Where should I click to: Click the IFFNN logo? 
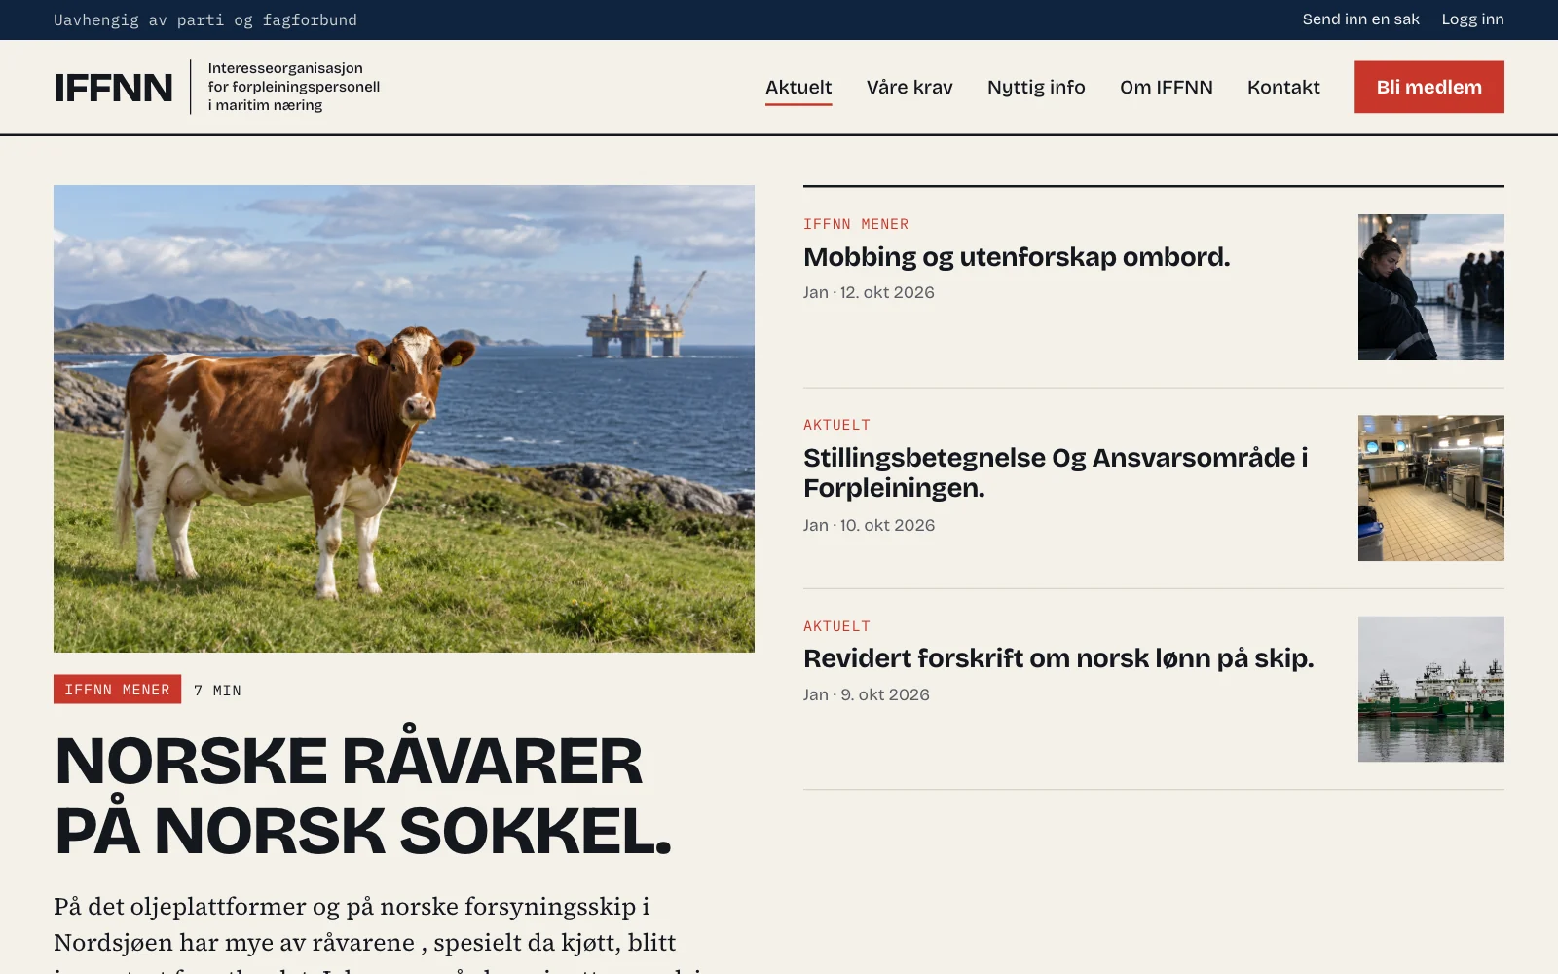pyautogui.click(x=114, y=88)
